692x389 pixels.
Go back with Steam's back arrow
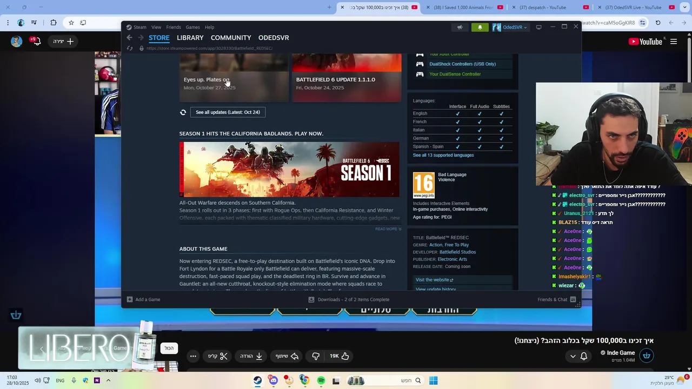coord(129,38)
